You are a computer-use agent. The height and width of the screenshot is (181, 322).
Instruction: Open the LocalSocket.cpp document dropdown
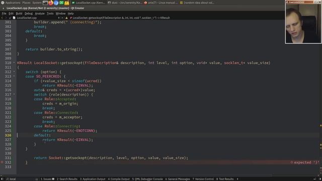[37, 18]
